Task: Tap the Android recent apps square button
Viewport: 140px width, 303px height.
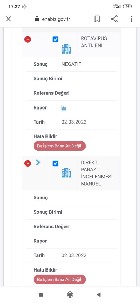Action: click(41, 295)
